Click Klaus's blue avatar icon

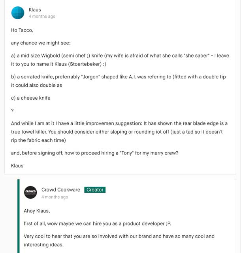[18, 13]
